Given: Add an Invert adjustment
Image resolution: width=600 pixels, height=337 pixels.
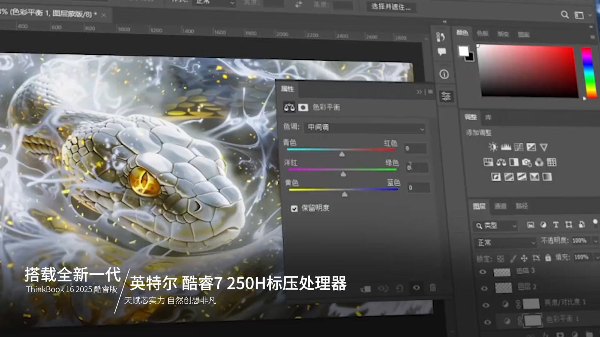Looking at the screenshot, I should 496,177.
